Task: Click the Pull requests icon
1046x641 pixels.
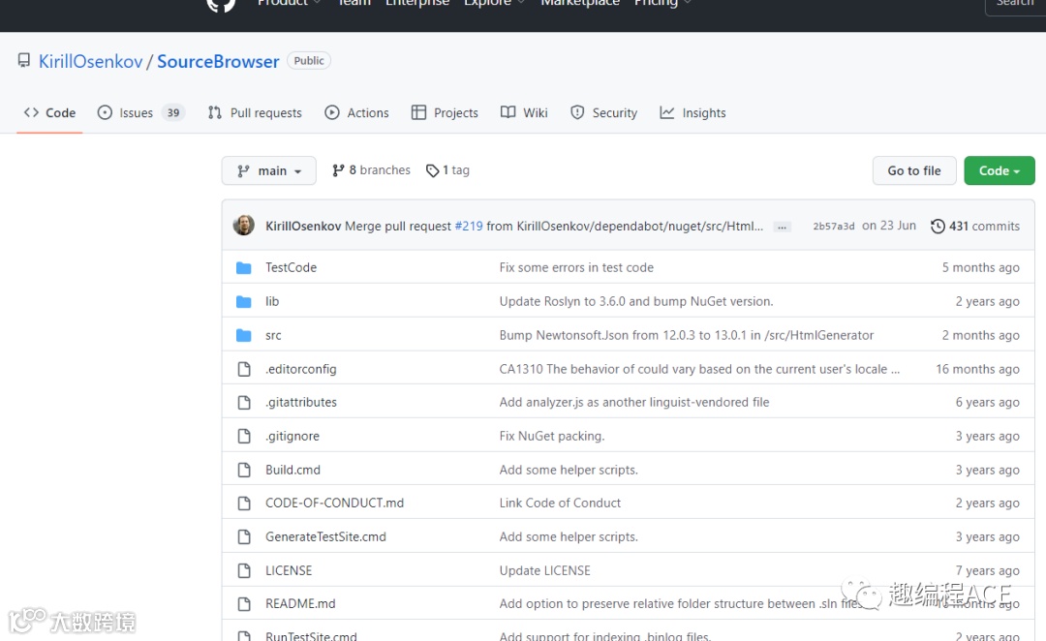Action: pos(214,112)
